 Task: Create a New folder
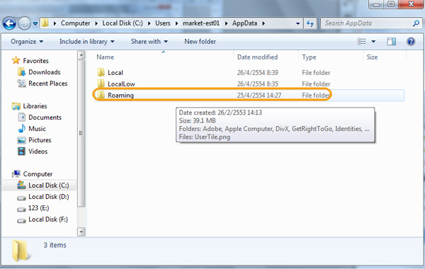click(200, 42)
